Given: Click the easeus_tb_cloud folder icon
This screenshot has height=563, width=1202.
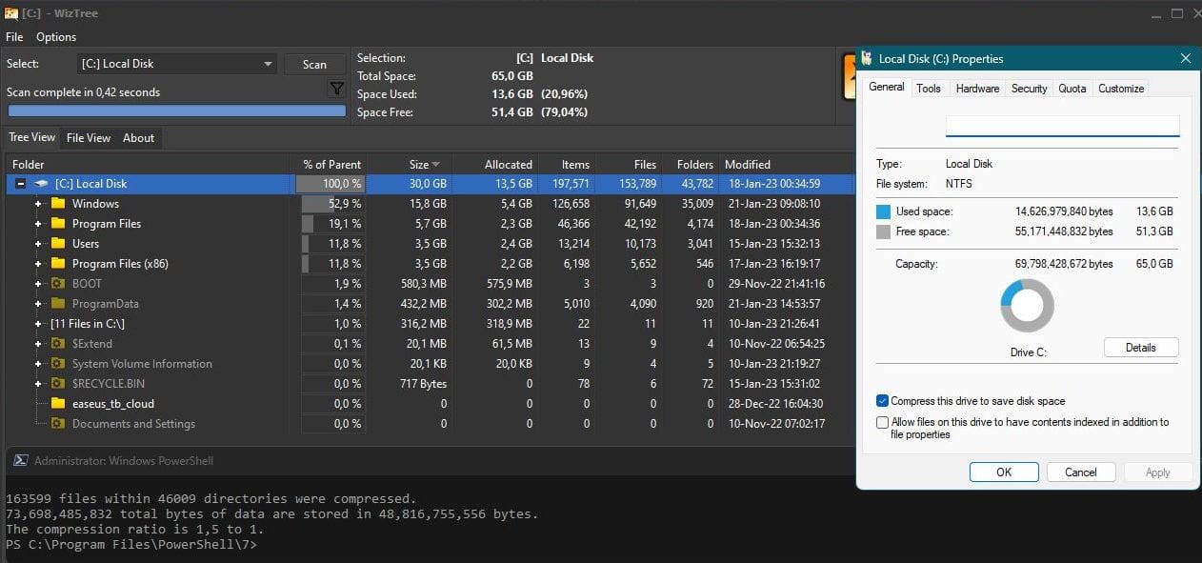Looking at the screenshot, I should (58, 404).
